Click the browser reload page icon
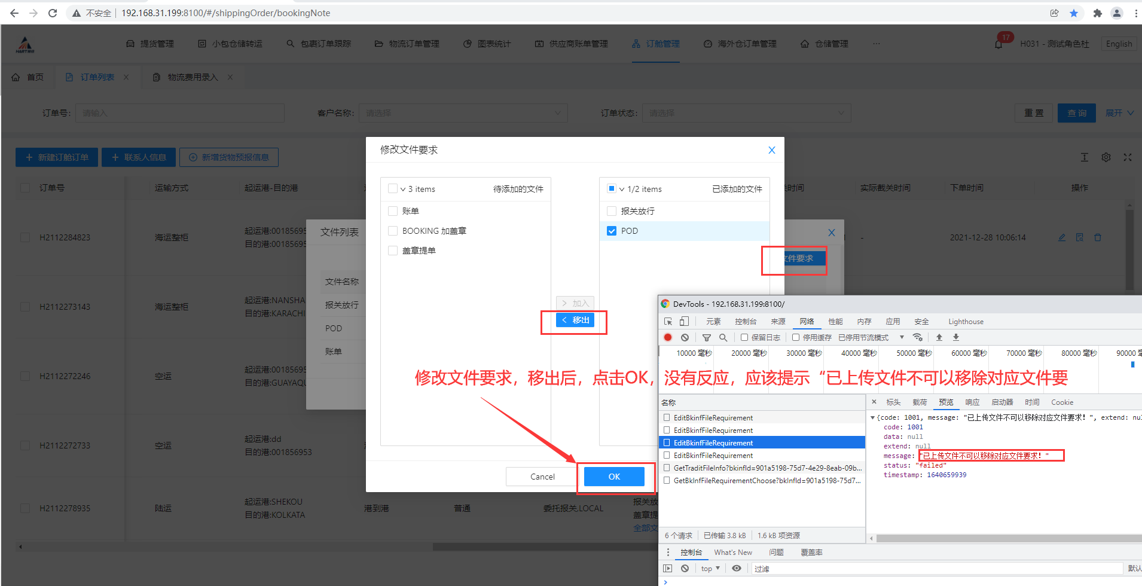 [53, 13]
